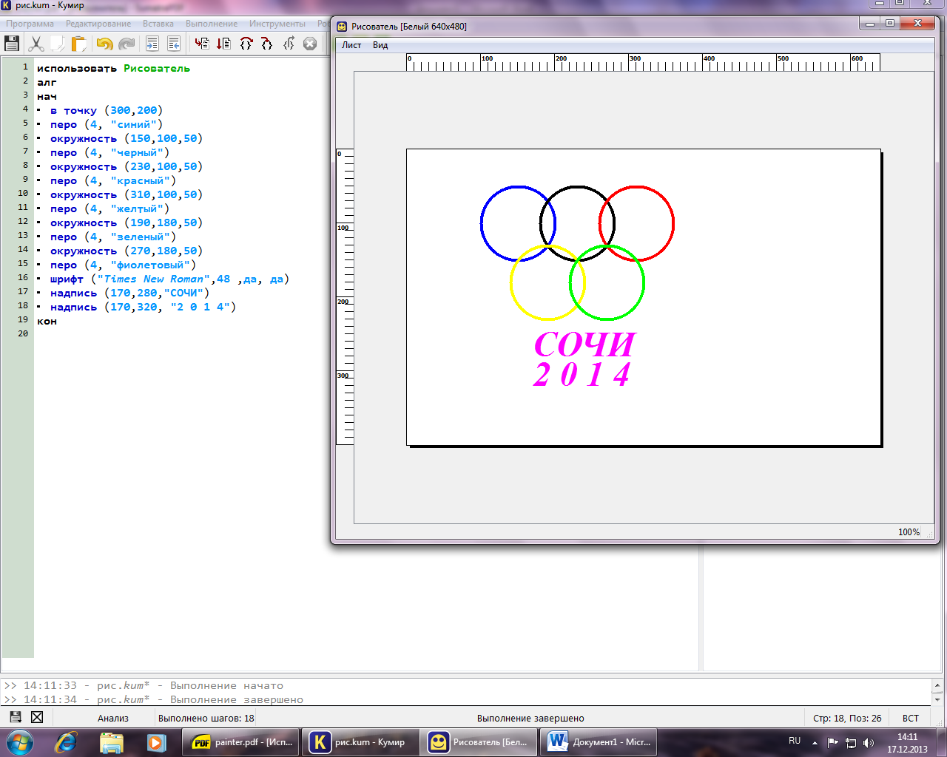Step out using the grey braces arrow icon

coord(289,44)
